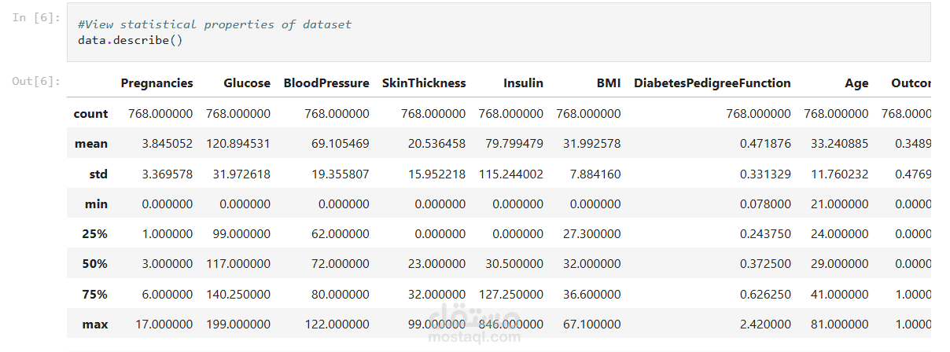Select the Glucose column header
The height and width of the screenshot is (352, 950).
pos(247,83)
